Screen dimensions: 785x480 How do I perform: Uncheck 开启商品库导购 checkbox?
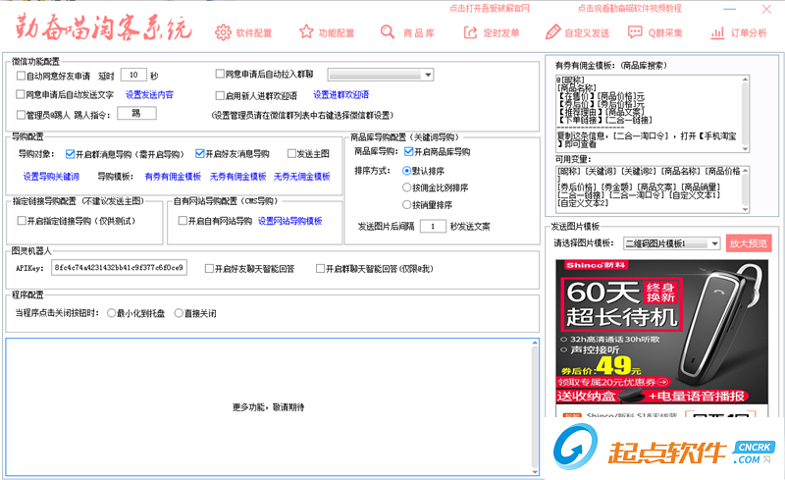tap(408, 151)
